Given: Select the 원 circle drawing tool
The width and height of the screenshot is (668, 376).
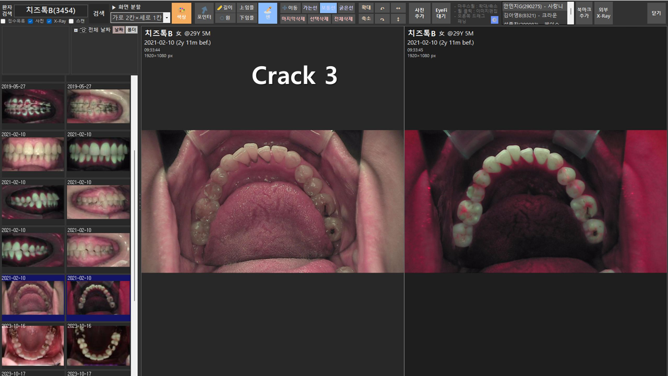Looking at the screenshot, I should point(225,18).
